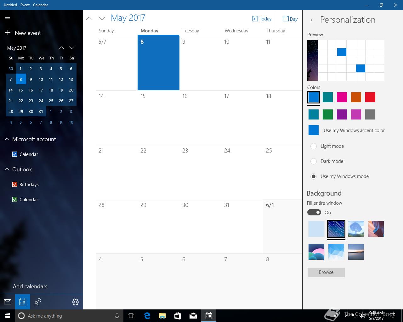The image size is (403, 322).
Task: Pick the star trails background thumbnail
Action: pyautogui.click(x=336, y=229)
